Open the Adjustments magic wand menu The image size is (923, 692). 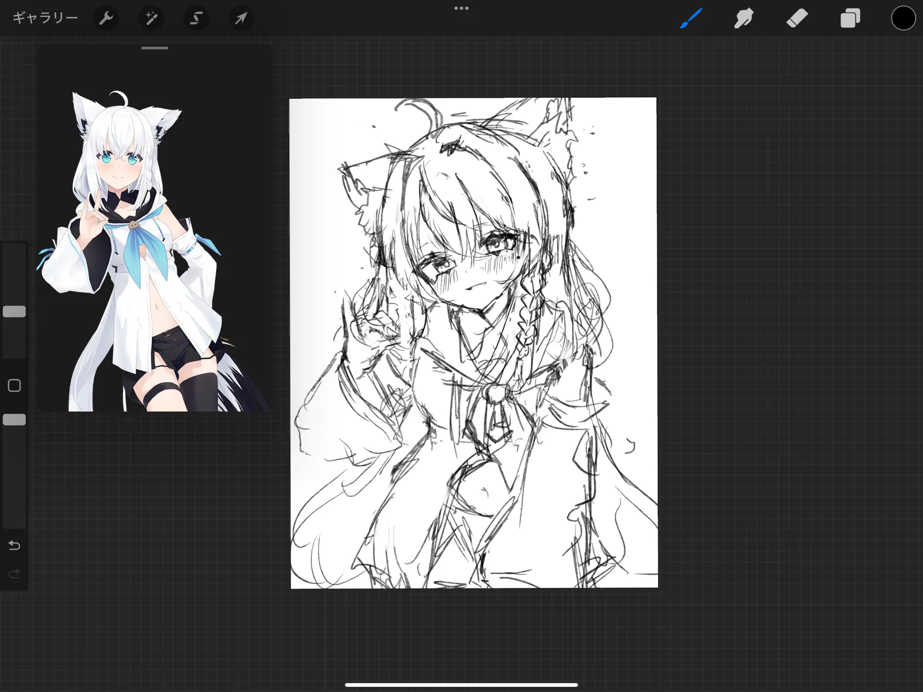[151, 19]
